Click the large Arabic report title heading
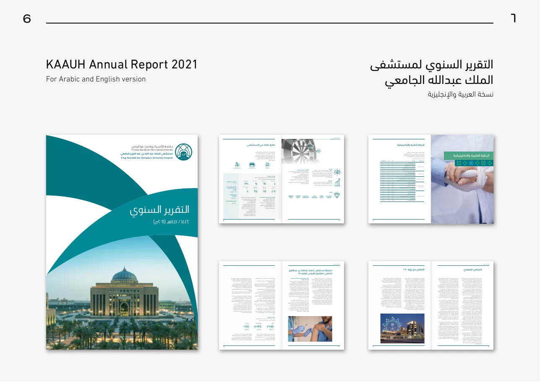The height and width of the screenshot is (382, 540). tap(432, 72)
